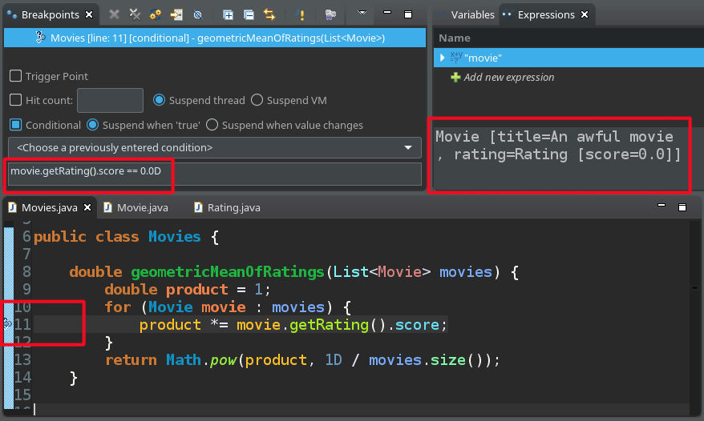Open the Breakpoints View Menu triangle

(362, 13)
